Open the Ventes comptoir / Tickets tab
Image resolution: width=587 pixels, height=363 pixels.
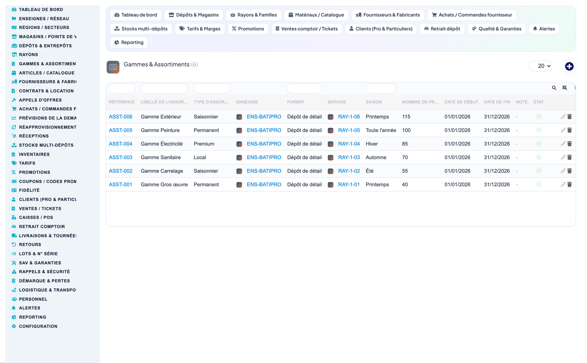tap(306, 29)
